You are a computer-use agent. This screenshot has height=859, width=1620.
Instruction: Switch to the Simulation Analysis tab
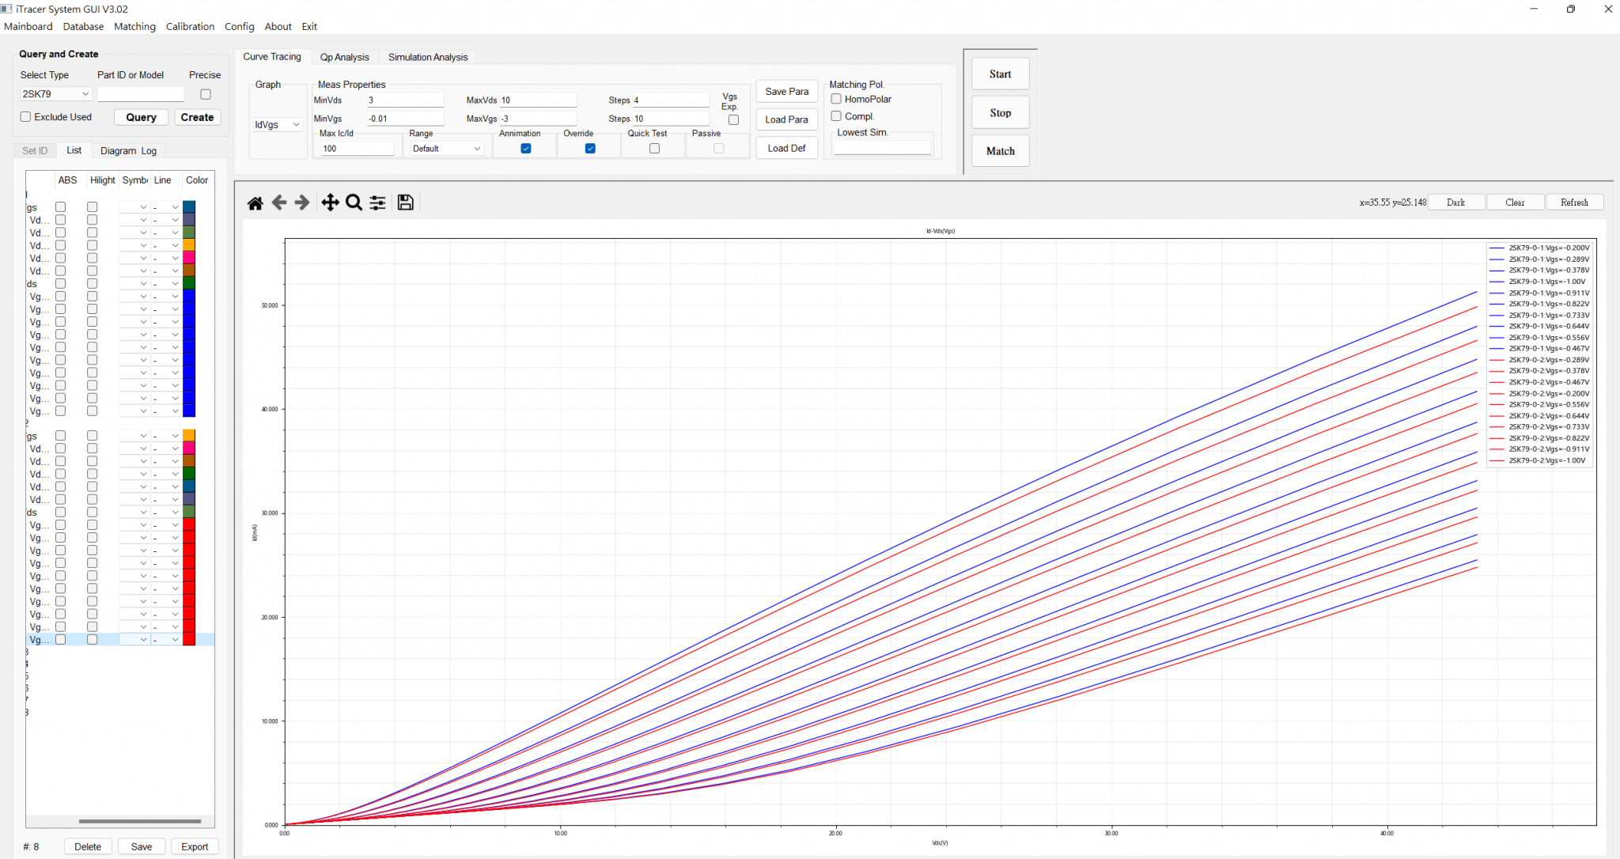tap(428, 57)
